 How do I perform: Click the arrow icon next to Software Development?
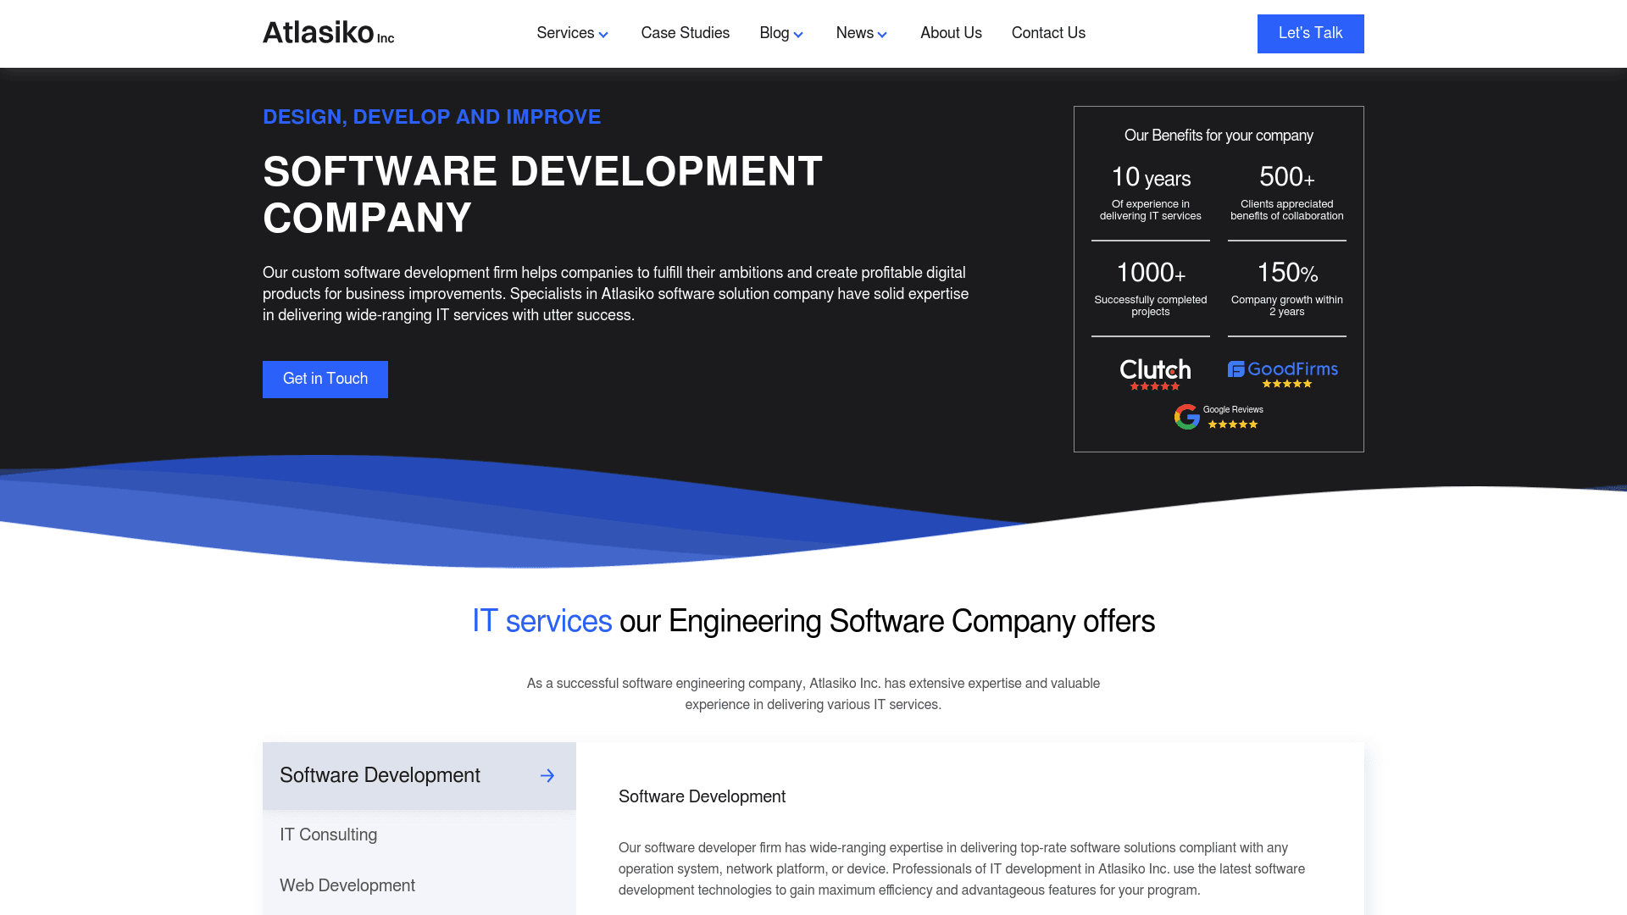pos(548,775)
